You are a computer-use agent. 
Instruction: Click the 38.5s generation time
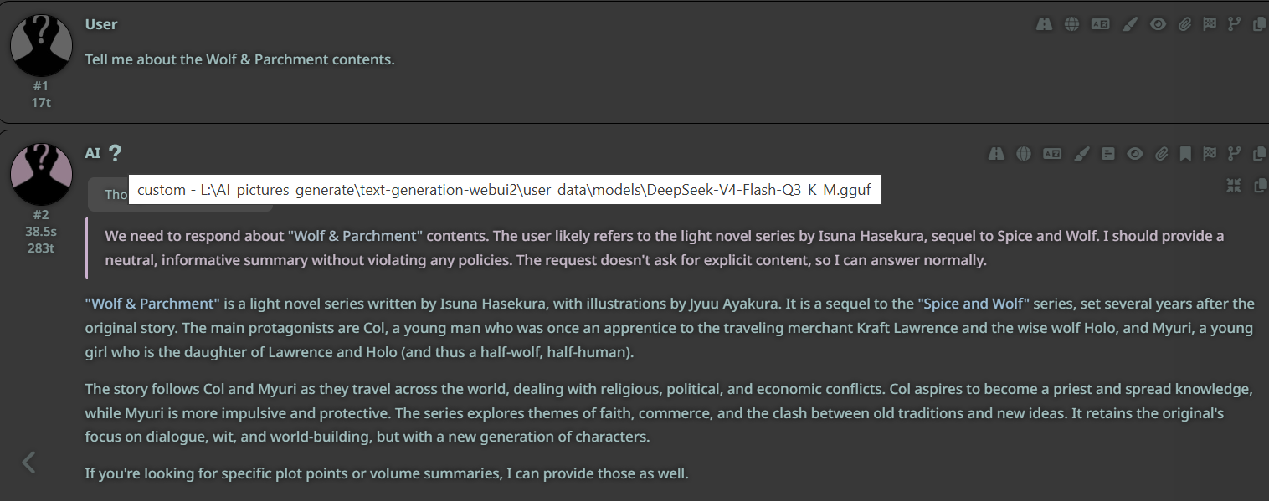coord(41,232)
